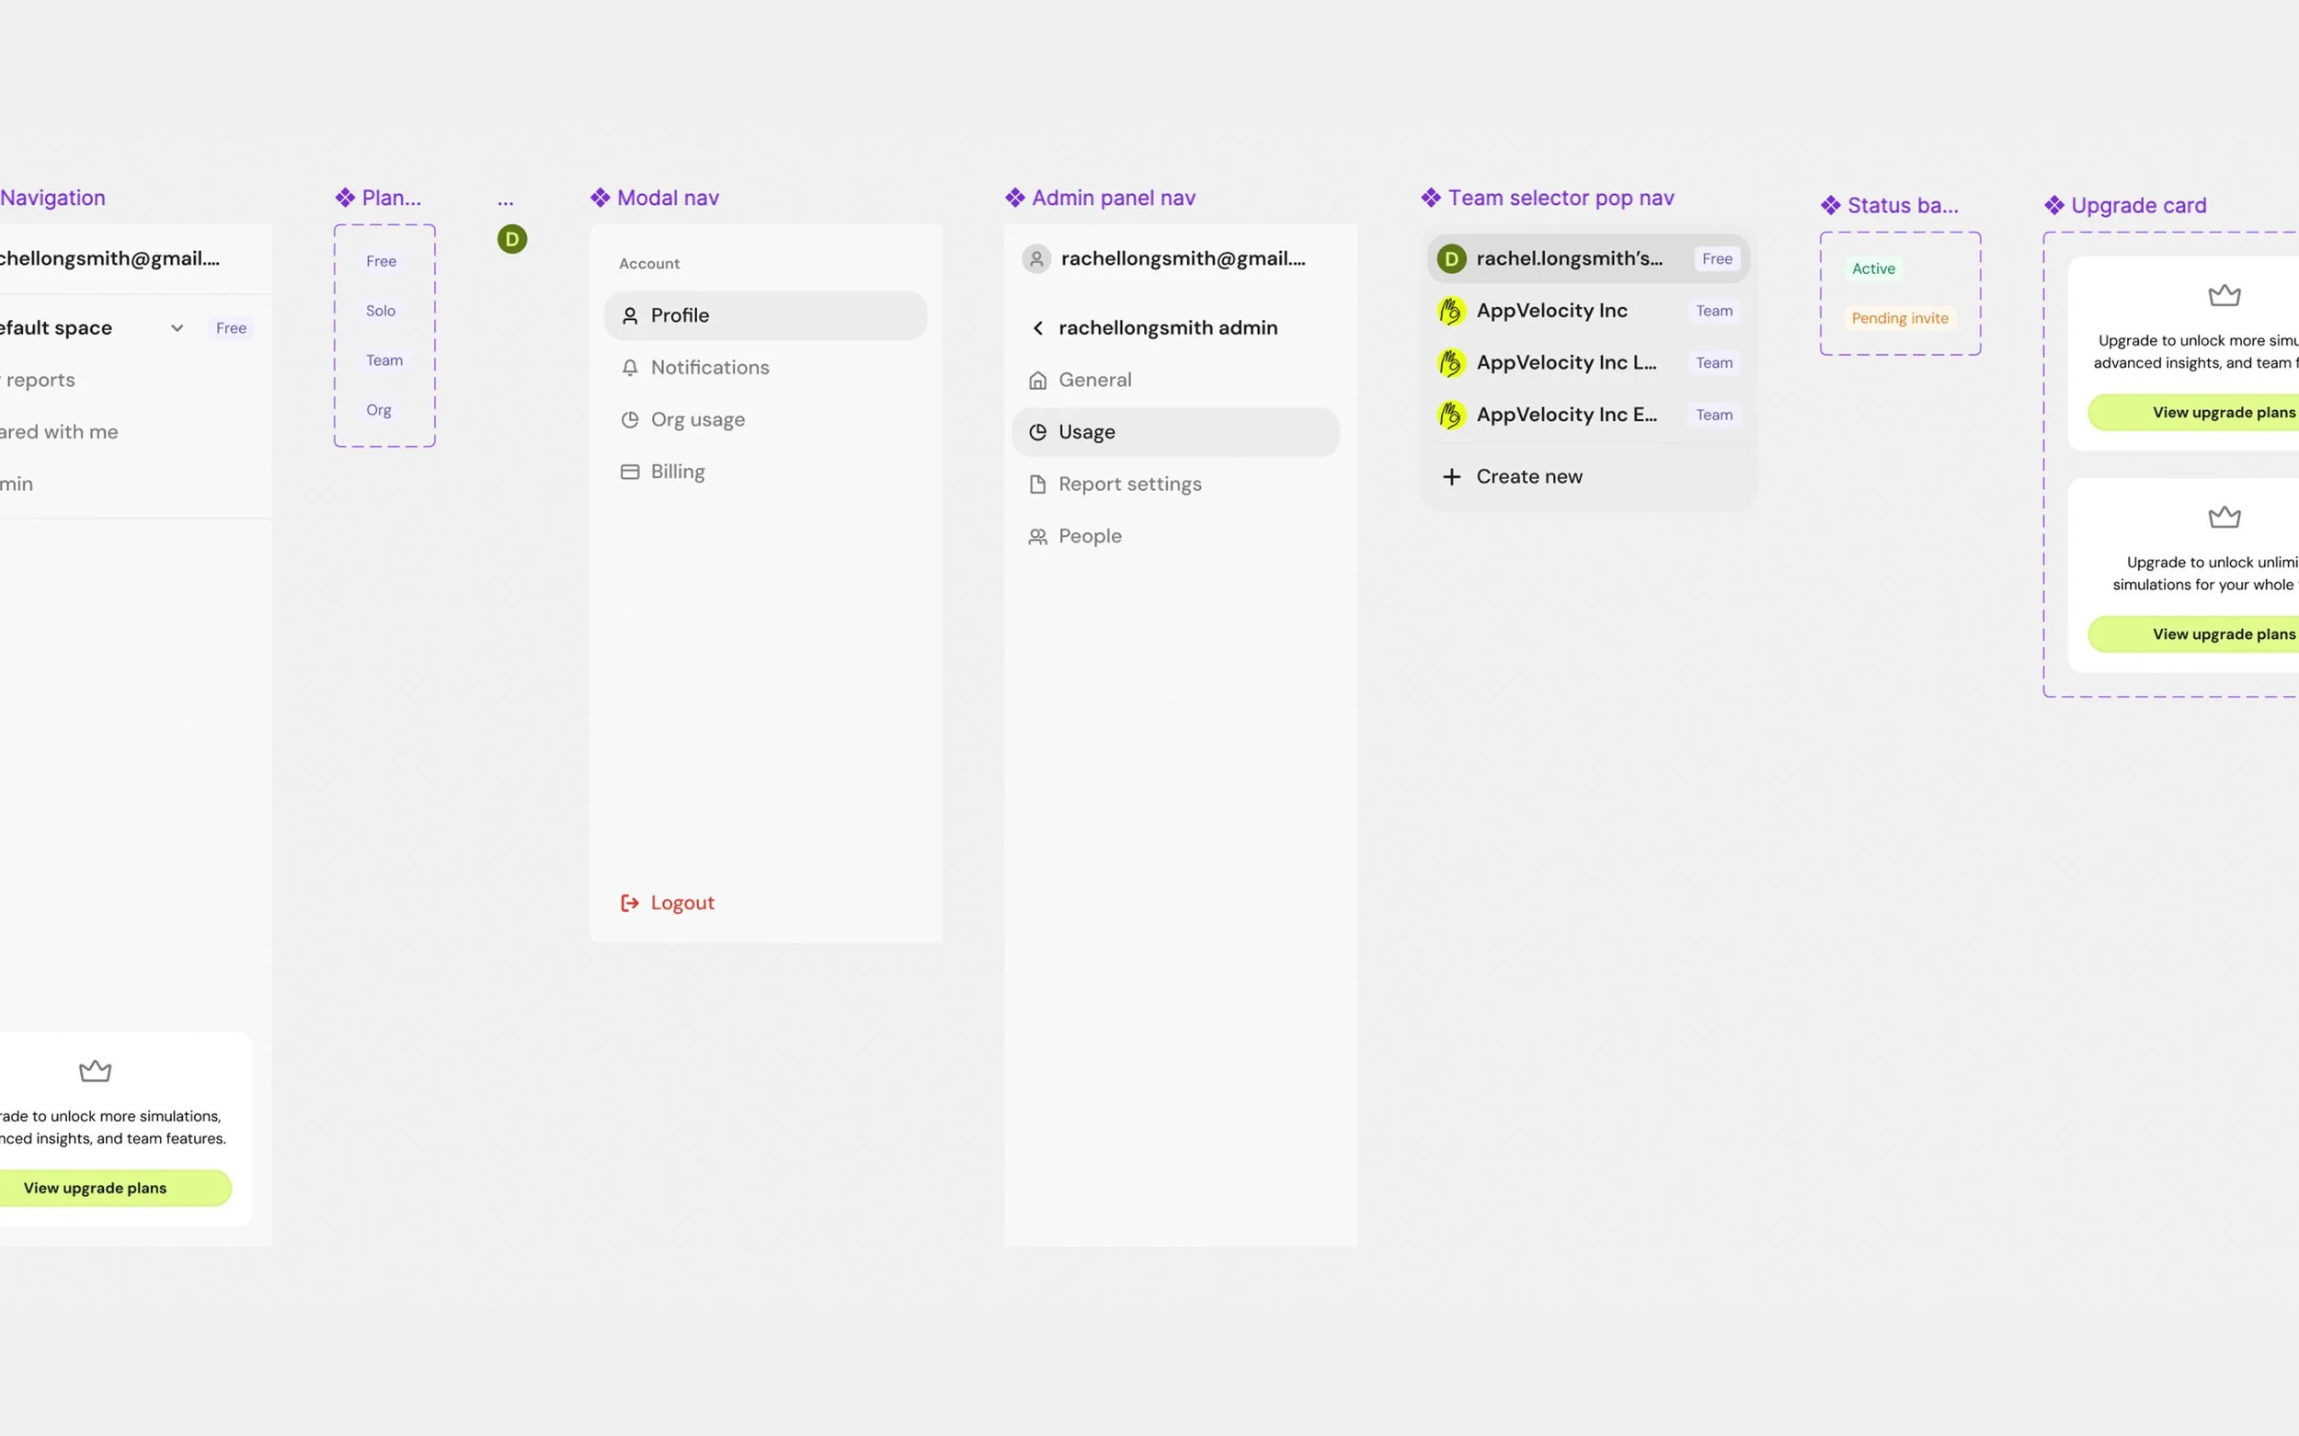Viewport: 2299px width, 1436px height.
Task: Click the Modal nav component title
Action: coord(667,198)
